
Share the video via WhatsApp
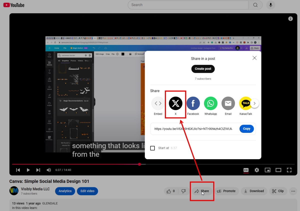(210, 106)
